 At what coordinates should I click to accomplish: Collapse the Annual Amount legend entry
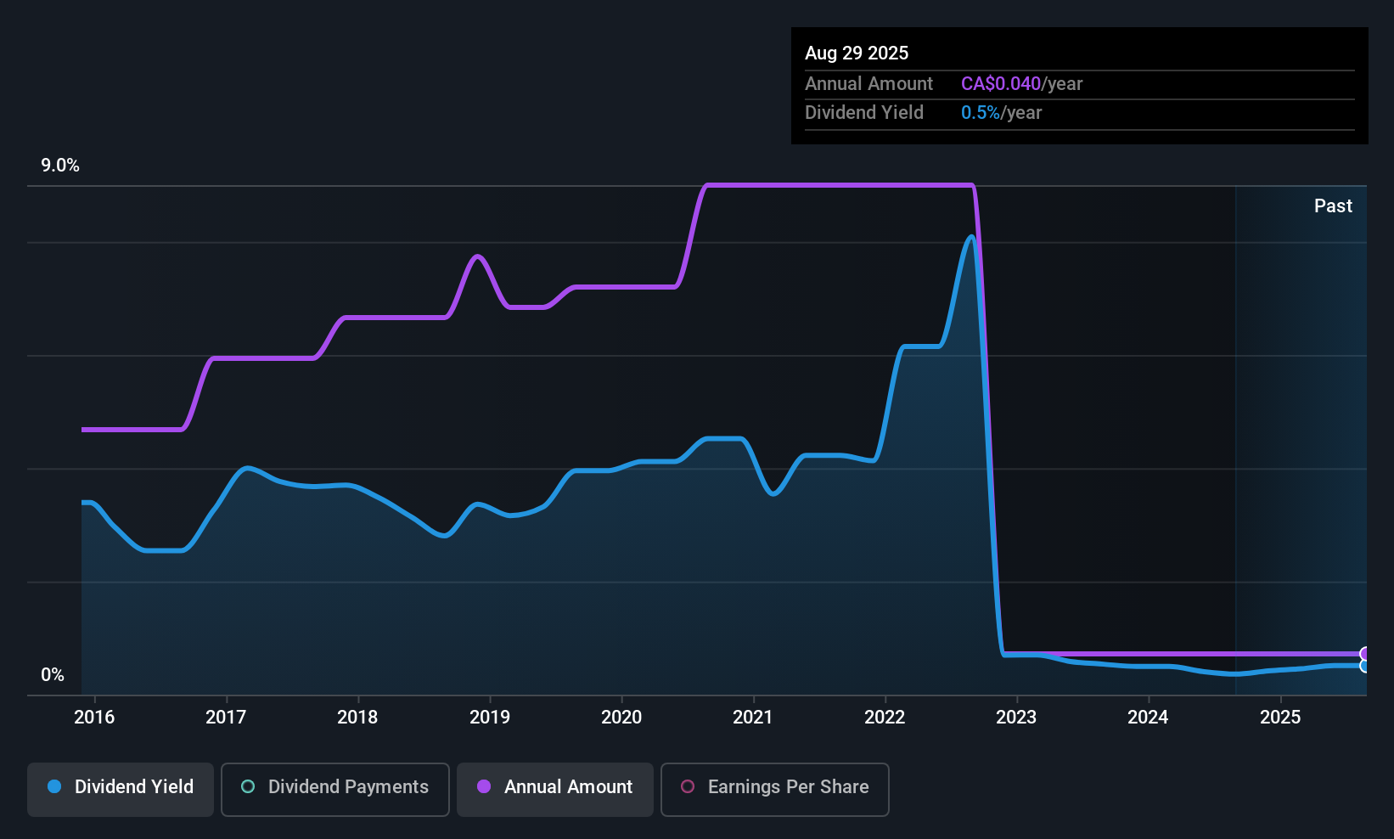pos(554,787)
